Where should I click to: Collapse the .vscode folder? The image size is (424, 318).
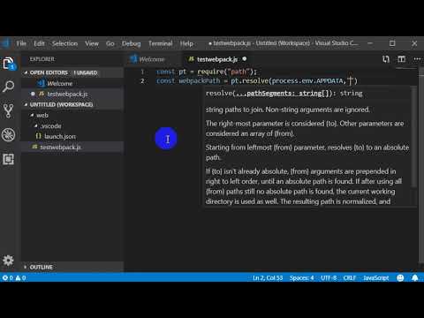[x=50, y=125]
